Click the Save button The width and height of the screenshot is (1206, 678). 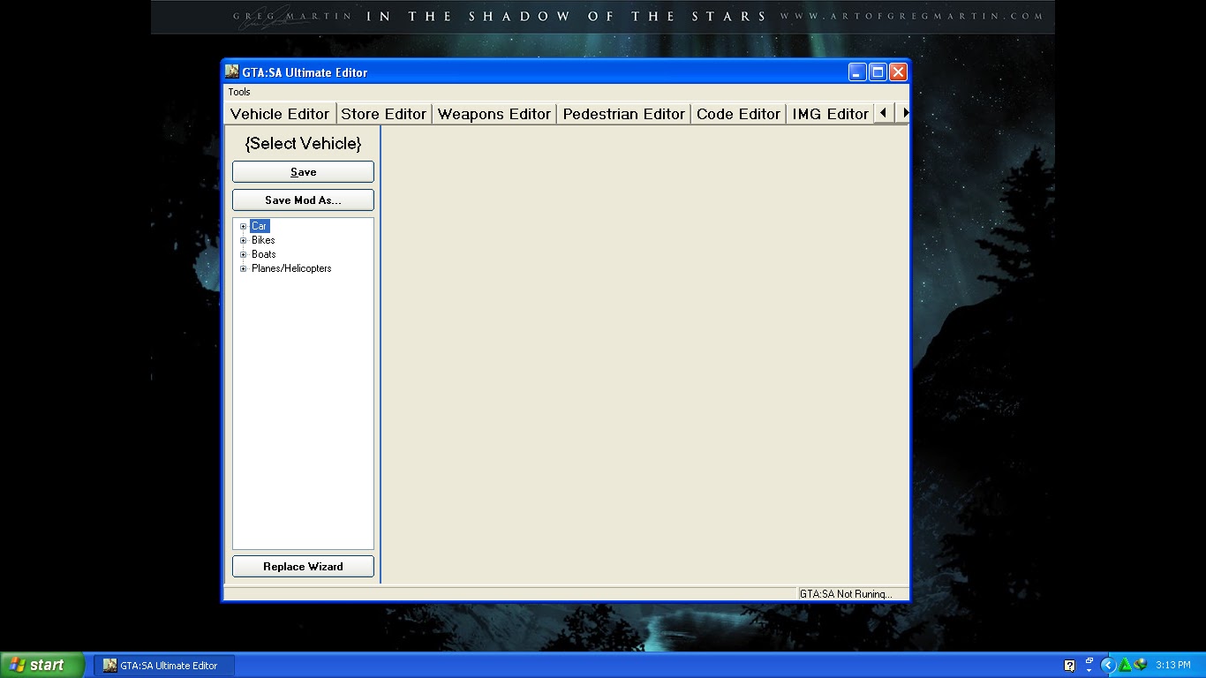303,172
